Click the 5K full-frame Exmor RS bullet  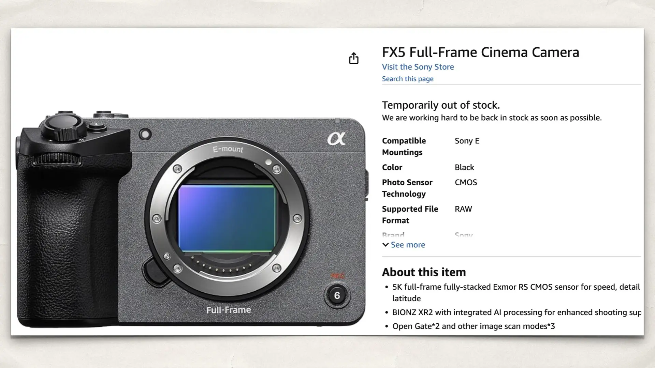tap(516, 292)
